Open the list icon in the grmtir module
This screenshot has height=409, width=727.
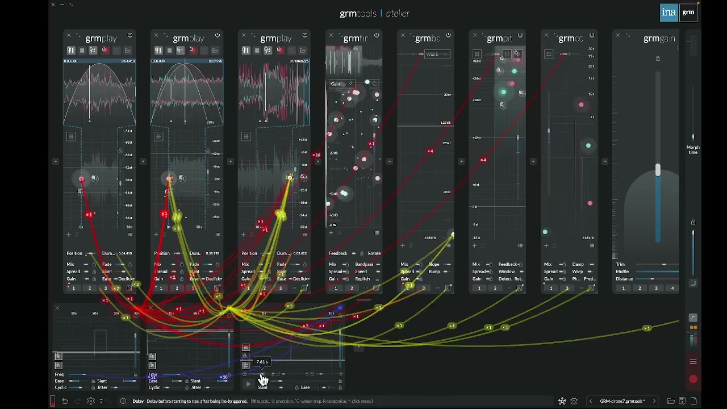point(377,232)
